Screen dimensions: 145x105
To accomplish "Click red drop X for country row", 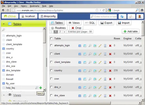I will [x=110, y=71].
